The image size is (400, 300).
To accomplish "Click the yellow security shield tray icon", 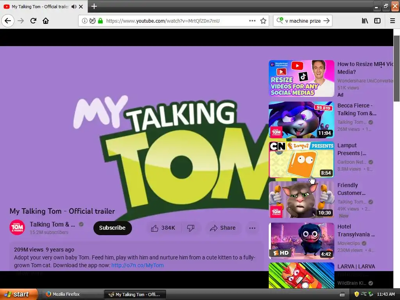I will click(x=357, y=294).
